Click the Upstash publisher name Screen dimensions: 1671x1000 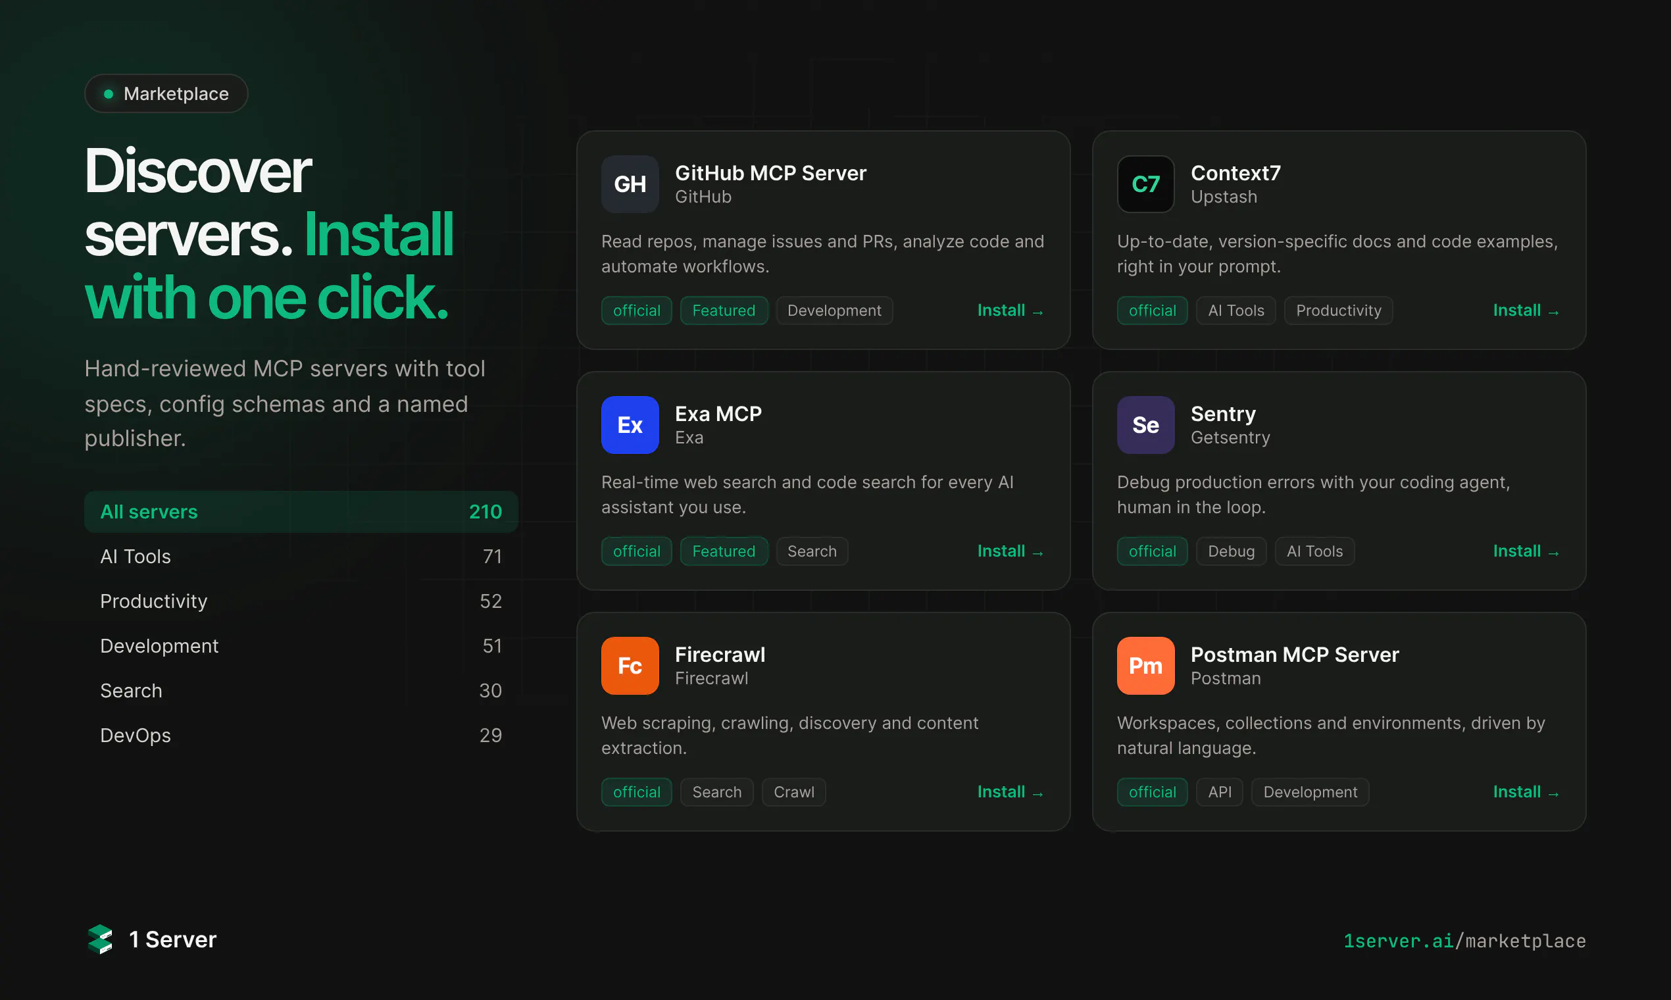1223,196
